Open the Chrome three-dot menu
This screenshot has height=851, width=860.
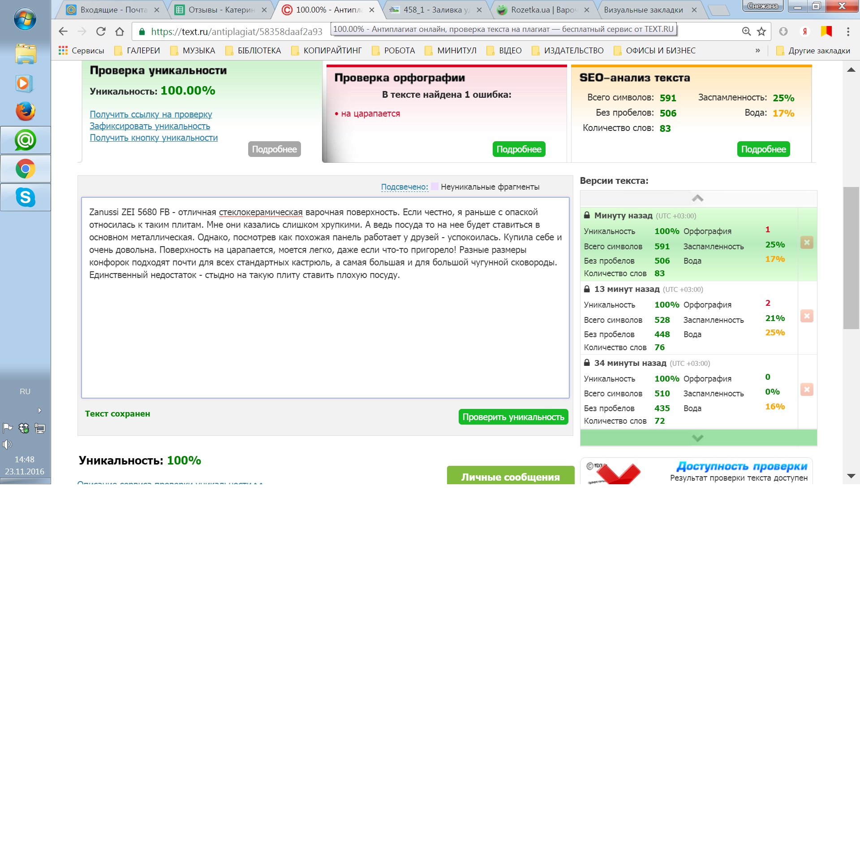(848, 31)
